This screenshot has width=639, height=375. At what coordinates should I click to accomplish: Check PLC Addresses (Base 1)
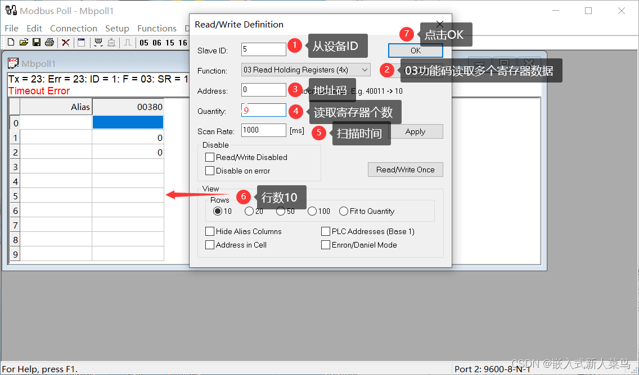coord(326,231)
